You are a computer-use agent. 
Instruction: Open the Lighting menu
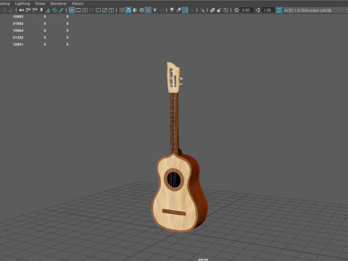coord(22,4)
